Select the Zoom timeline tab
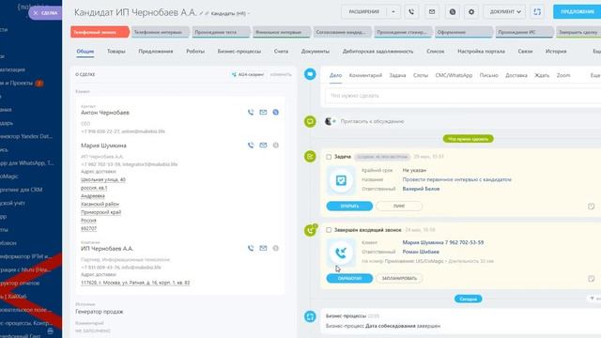The width and height of the screenshot is (601, 338). [x=563, y=75]
